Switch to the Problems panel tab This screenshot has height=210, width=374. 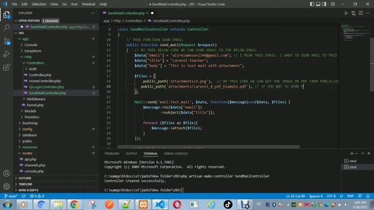(x=112, y=153)
